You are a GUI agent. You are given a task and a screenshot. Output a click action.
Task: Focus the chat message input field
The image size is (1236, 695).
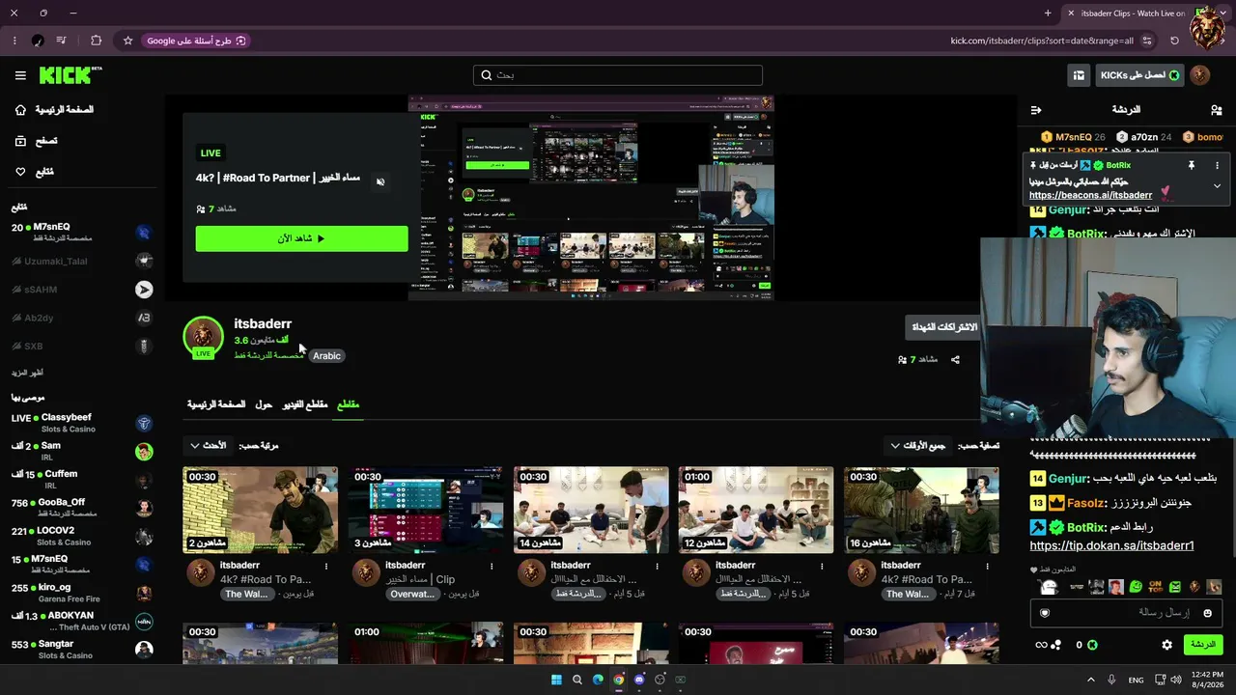(x=1126, y=613)
